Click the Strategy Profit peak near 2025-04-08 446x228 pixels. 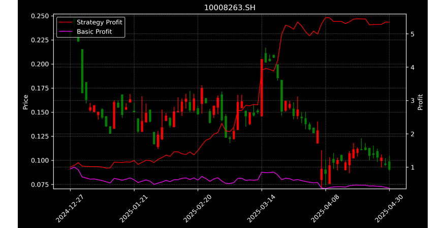click(x=328, y=18)
